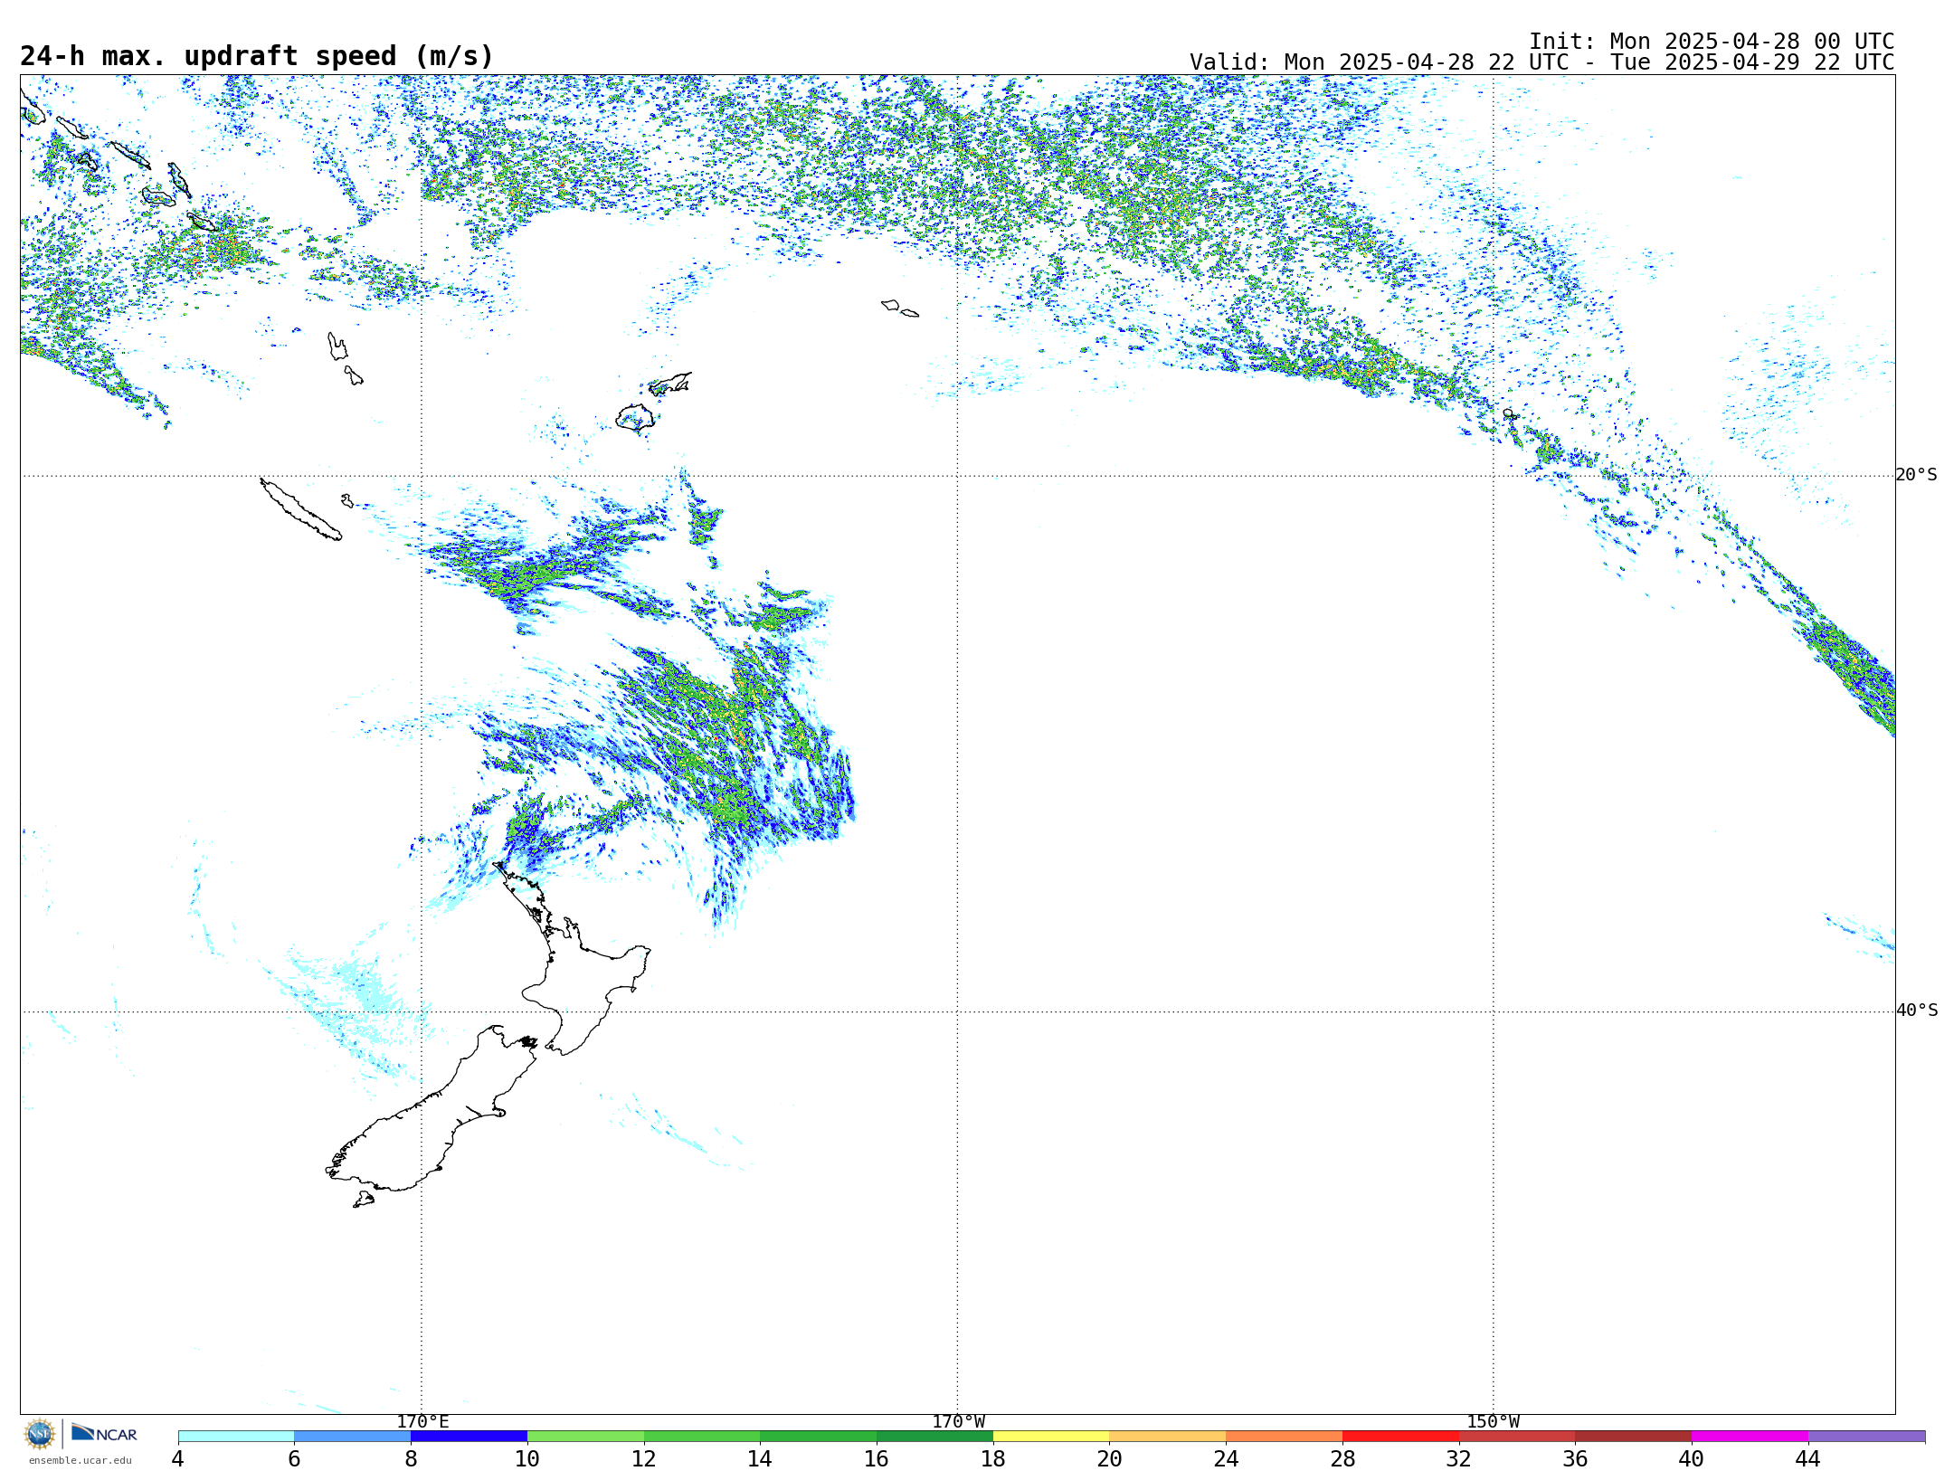This screenshot has width=1954, height=1471.
Task: Select the purple above-44 m/s swatch
Action: (x=1866, y=1437)
